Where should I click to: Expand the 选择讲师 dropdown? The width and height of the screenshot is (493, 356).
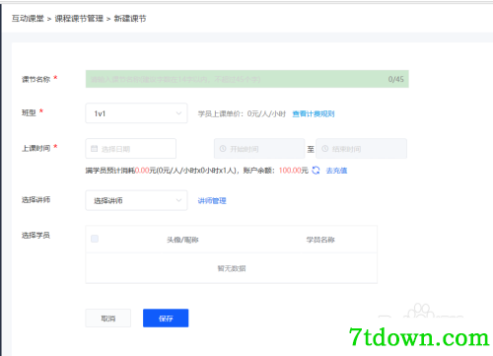pyautogui.click(x=136, y=200)
